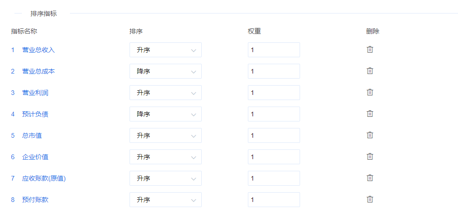Open sort dropdown for 预付账款
Viewport: 458px width, 215px height.
point(165,200)
